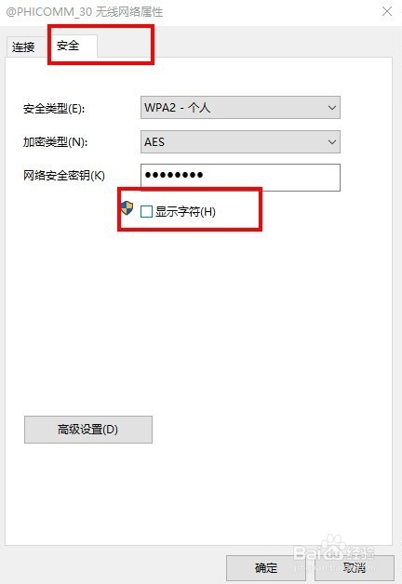This screenshot has height=584, width=402.
Task: Click the 安全类型(E) label
Action: (x=54, y=109)
